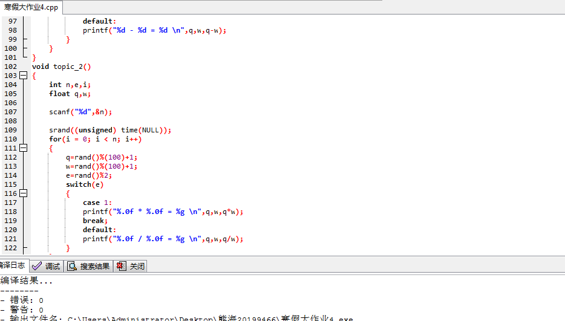Click the printf line with q/w division
This screenshot has height=321, width=565.
tap(163, 239)
